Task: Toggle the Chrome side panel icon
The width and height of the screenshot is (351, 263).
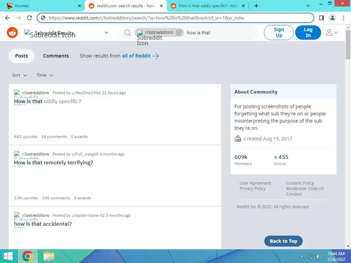Action: pyautogui.click(x=322, y=18)
